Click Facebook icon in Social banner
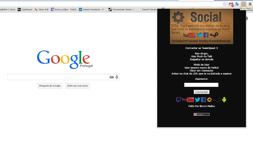Screen dimensions: 253x158 coord(206,35)
